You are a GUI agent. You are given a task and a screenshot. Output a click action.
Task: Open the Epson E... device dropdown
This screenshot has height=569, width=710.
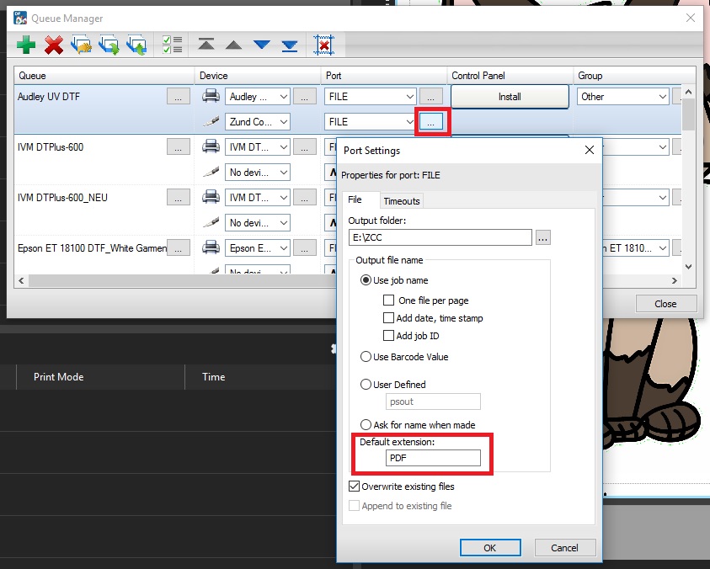257,248
